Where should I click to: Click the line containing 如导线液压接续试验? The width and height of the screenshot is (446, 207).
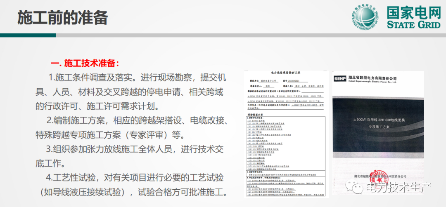coord(133,193)
